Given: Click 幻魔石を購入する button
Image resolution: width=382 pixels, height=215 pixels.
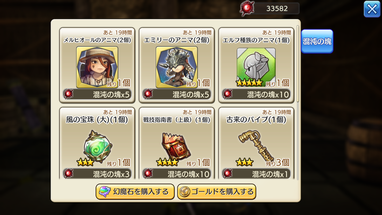Looking at the screenshot, I should click(135, 192).
